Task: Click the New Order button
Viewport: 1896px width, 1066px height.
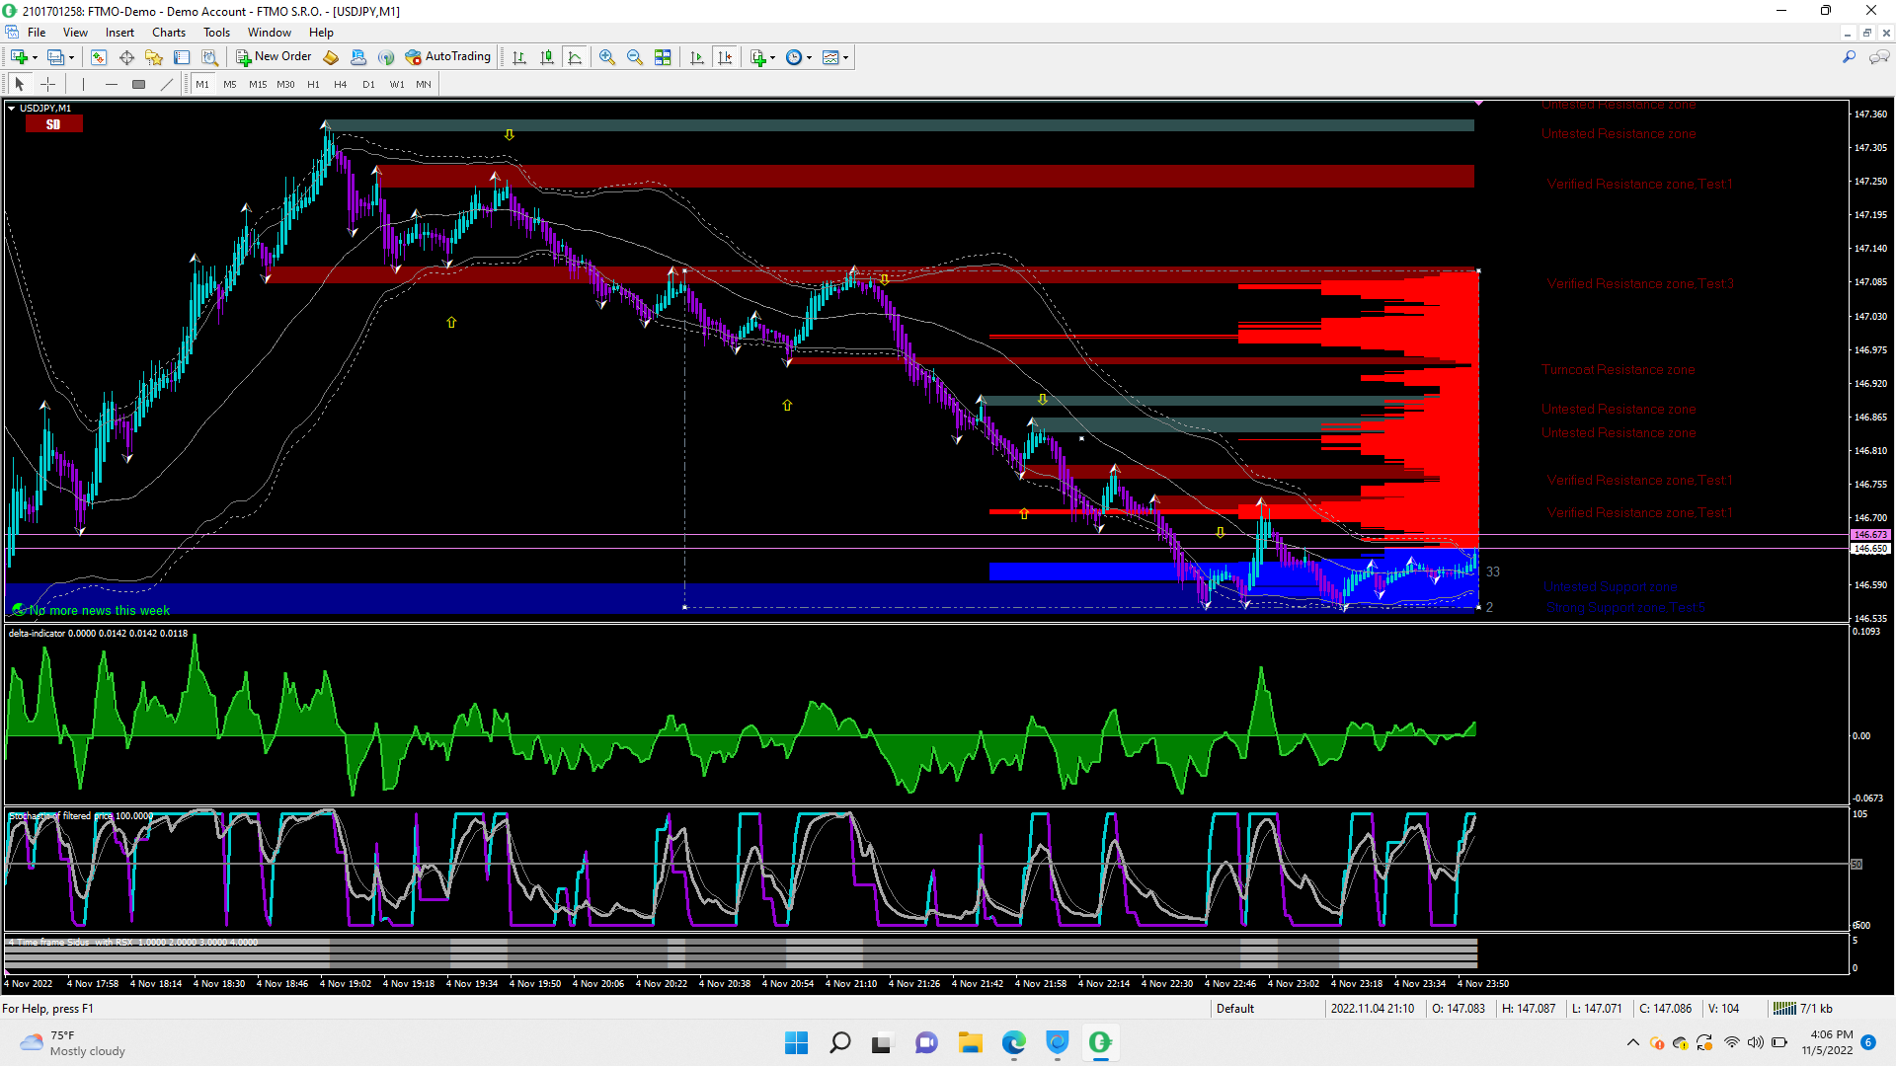Action: pos(274,57)
